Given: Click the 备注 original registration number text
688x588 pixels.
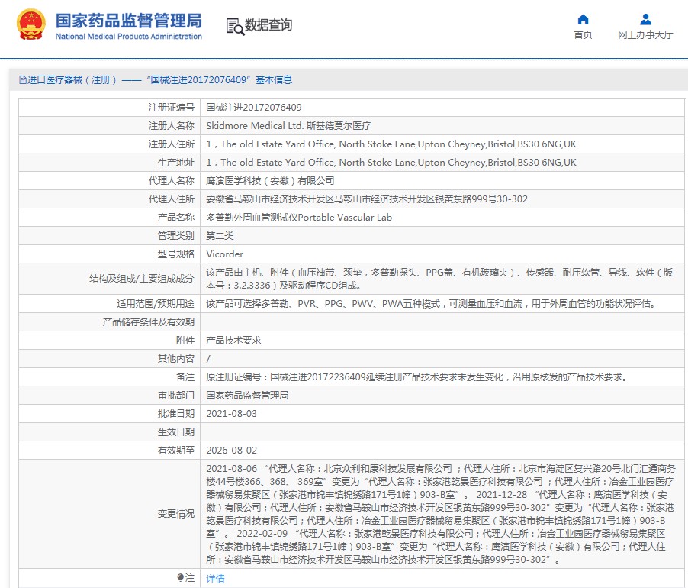Looking at the screenshot, I should click(x=416, y=377).
